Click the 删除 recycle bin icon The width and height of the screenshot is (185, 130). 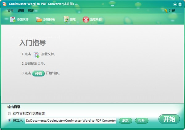pyautogui.click(x=66, y=19)
